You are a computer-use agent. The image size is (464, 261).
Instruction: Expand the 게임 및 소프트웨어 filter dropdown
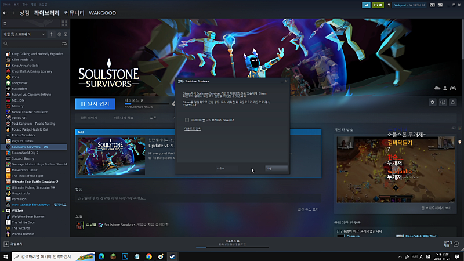[x=24, y=34]
